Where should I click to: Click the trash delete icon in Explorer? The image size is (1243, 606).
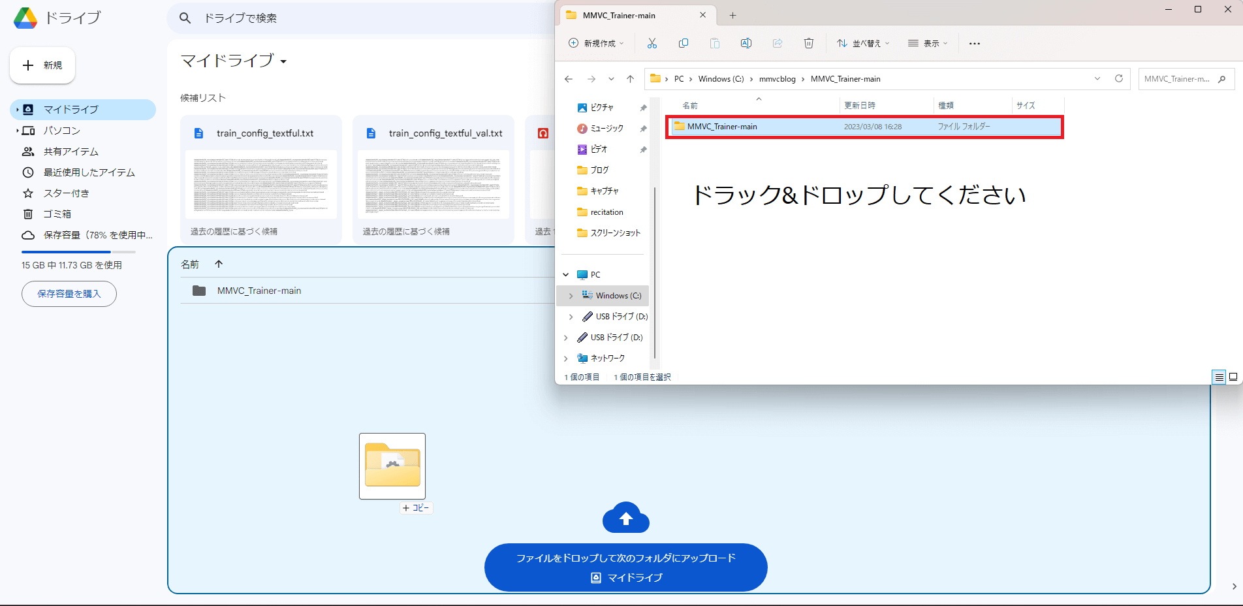tap(808, 43)
